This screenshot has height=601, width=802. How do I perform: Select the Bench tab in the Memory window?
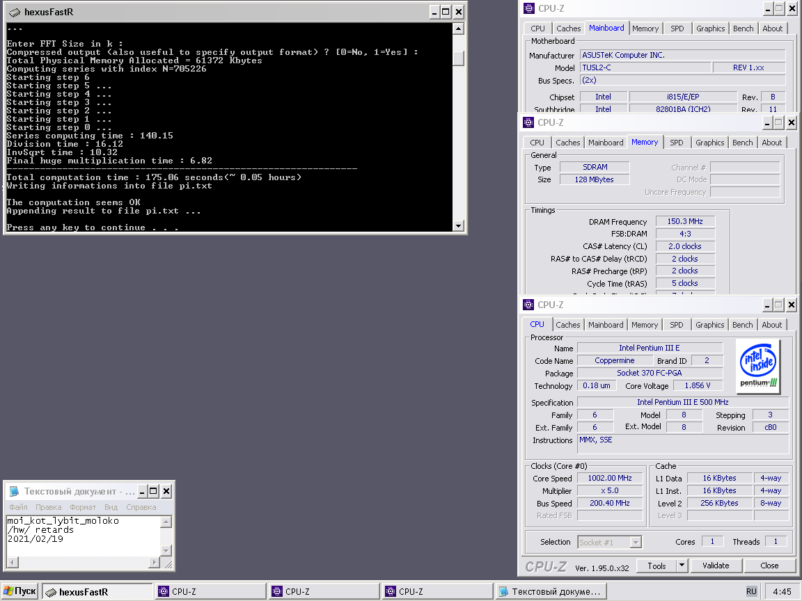(743, 143)
